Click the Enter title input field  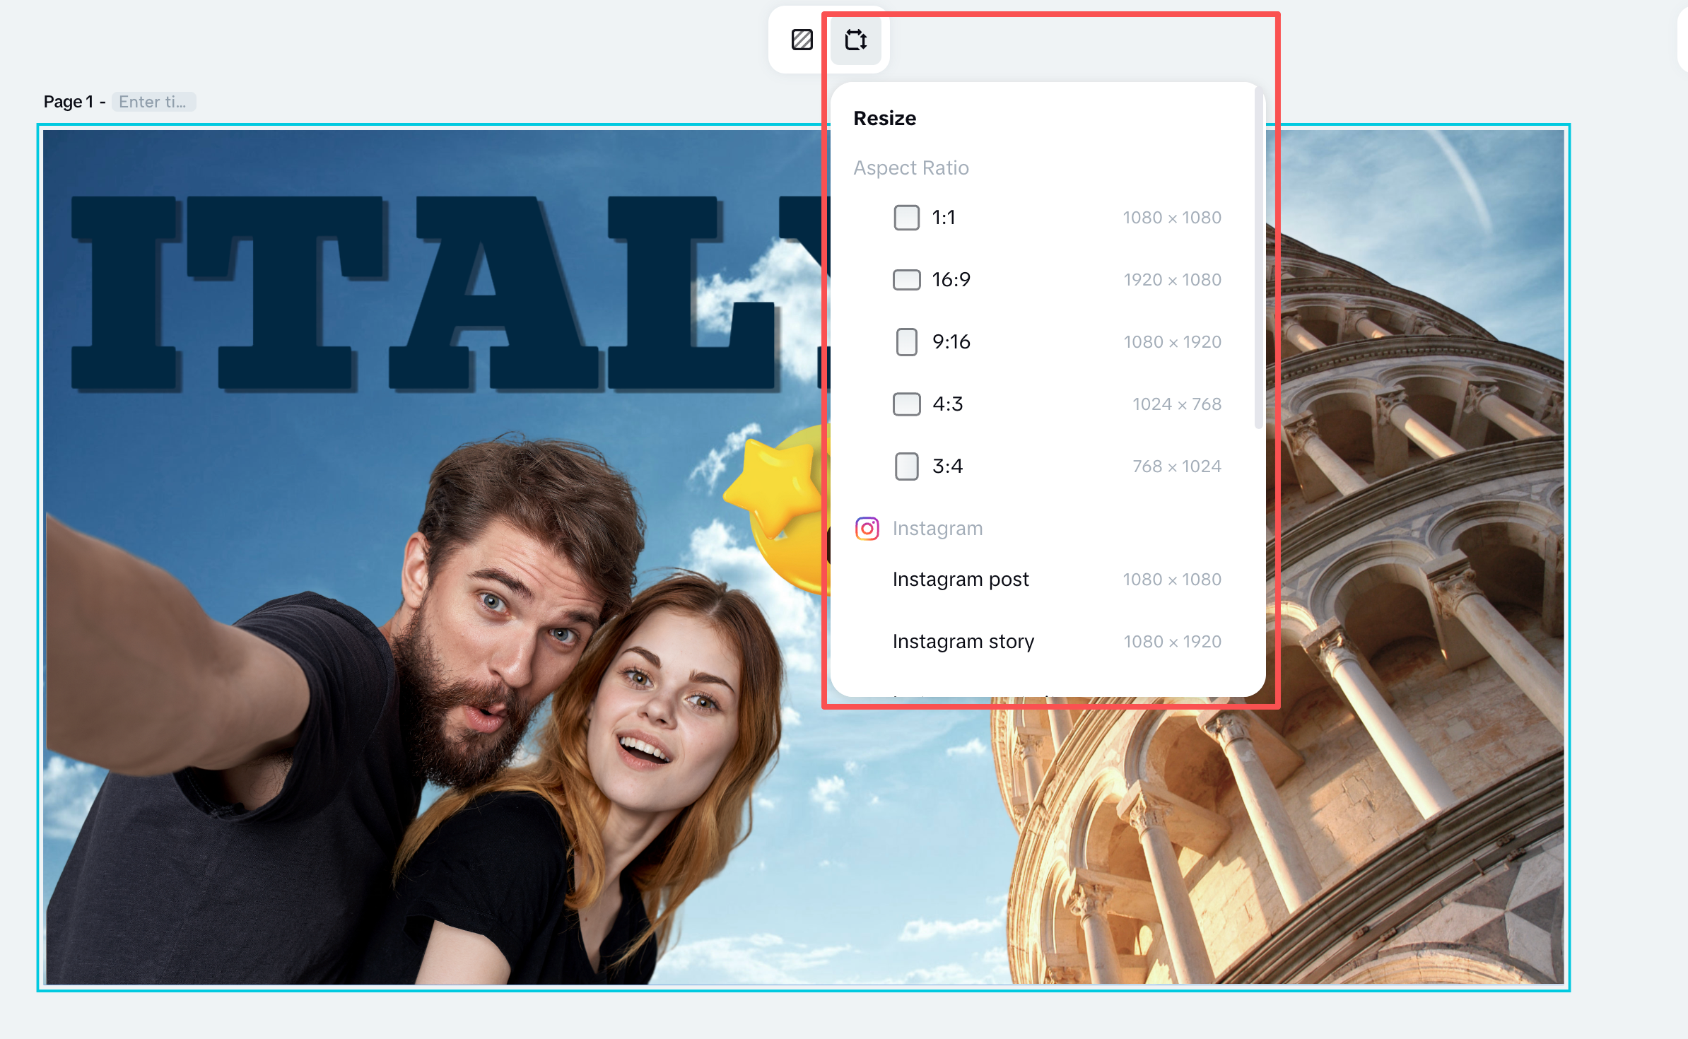tap(153, 101)
